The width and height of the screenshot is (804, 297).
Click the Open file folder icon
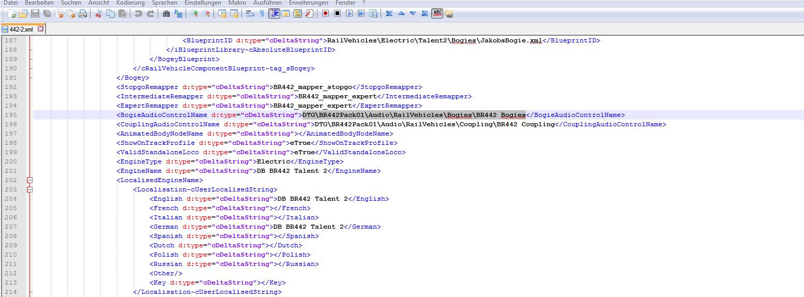pos(23,13)
